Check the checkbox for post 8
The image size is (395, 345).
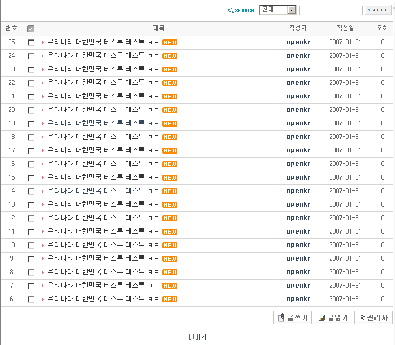click(x=31, y=273)
